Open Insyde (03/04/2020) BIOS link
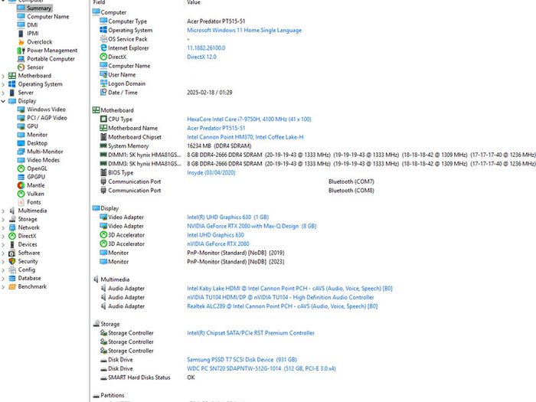The image size is (536, 402). click(x=211, y=172)
